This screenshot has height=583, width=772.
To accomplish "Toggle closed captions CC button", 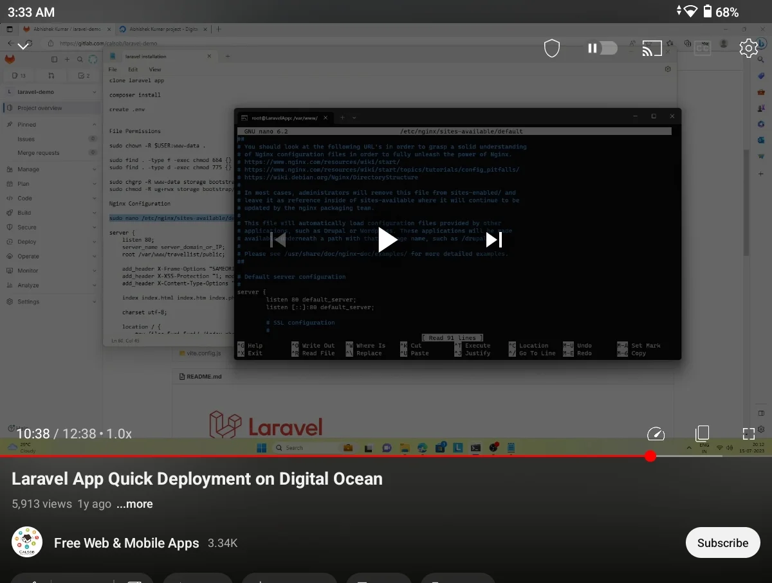I will (703, 48).
